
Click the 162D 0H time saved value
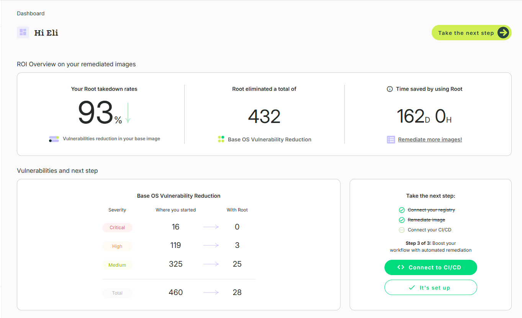[424, 116]
